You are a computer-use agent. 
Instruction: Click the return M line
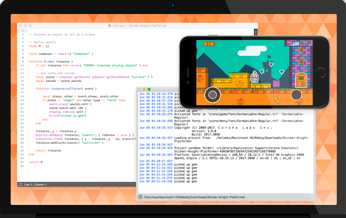pyautogui.click(x=35, y=162)
